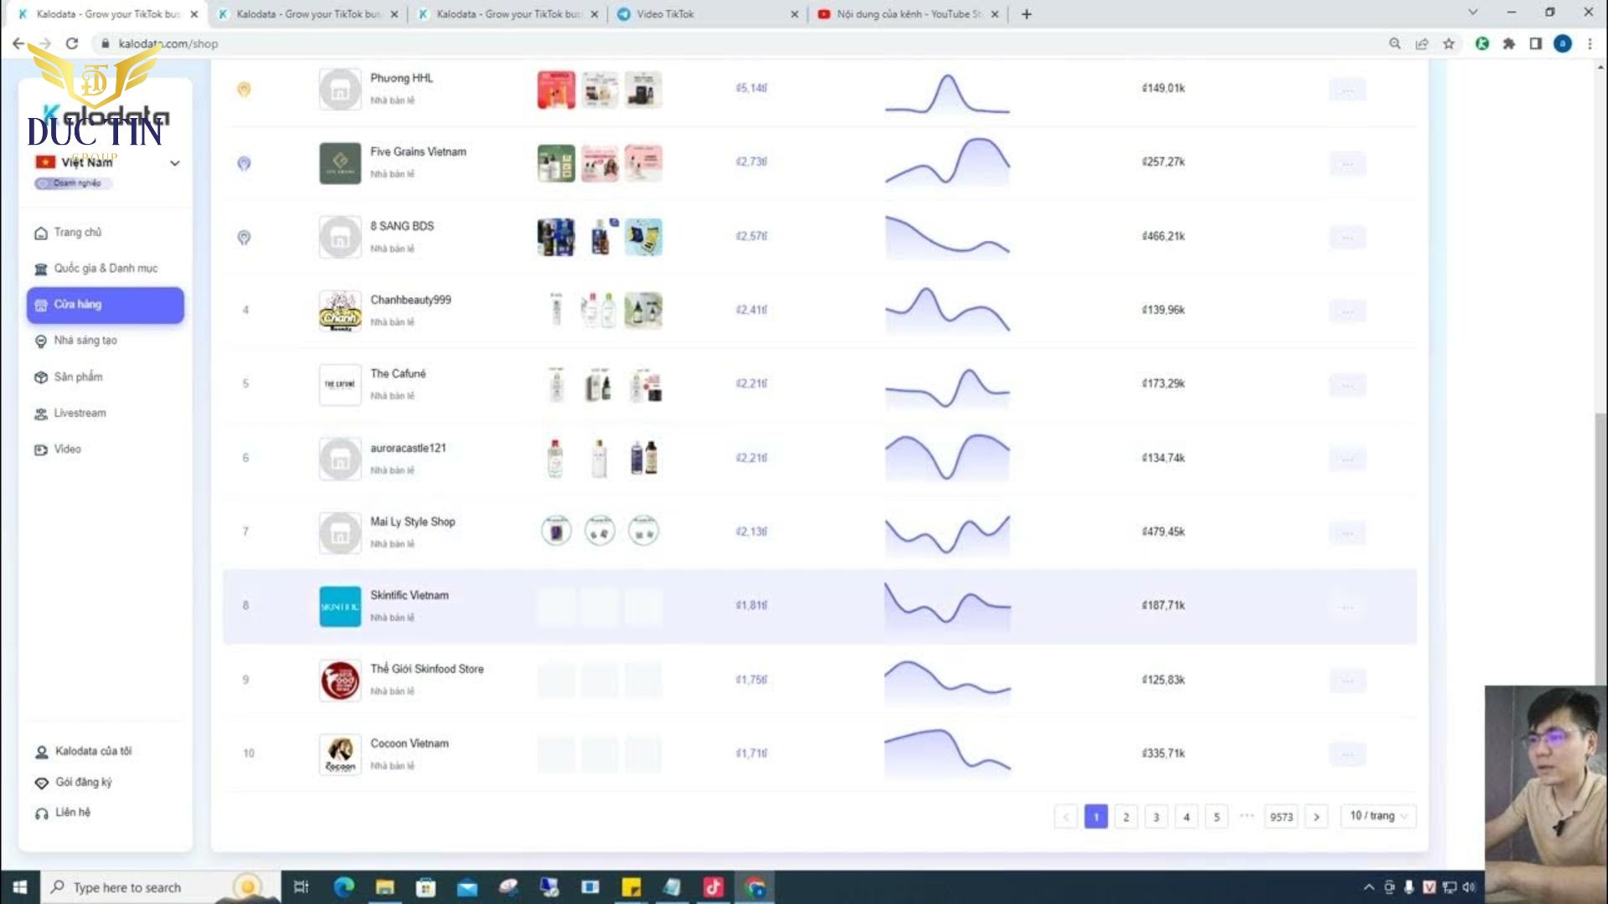1608x904 pixels.
Task: Open browser extensions puzzle icon
Action: click(1509, 44)
